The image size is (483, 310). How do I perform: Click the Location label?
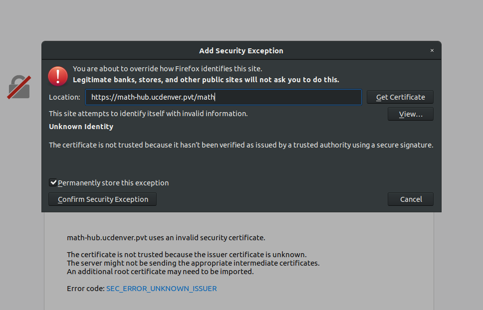click(64, 97)
